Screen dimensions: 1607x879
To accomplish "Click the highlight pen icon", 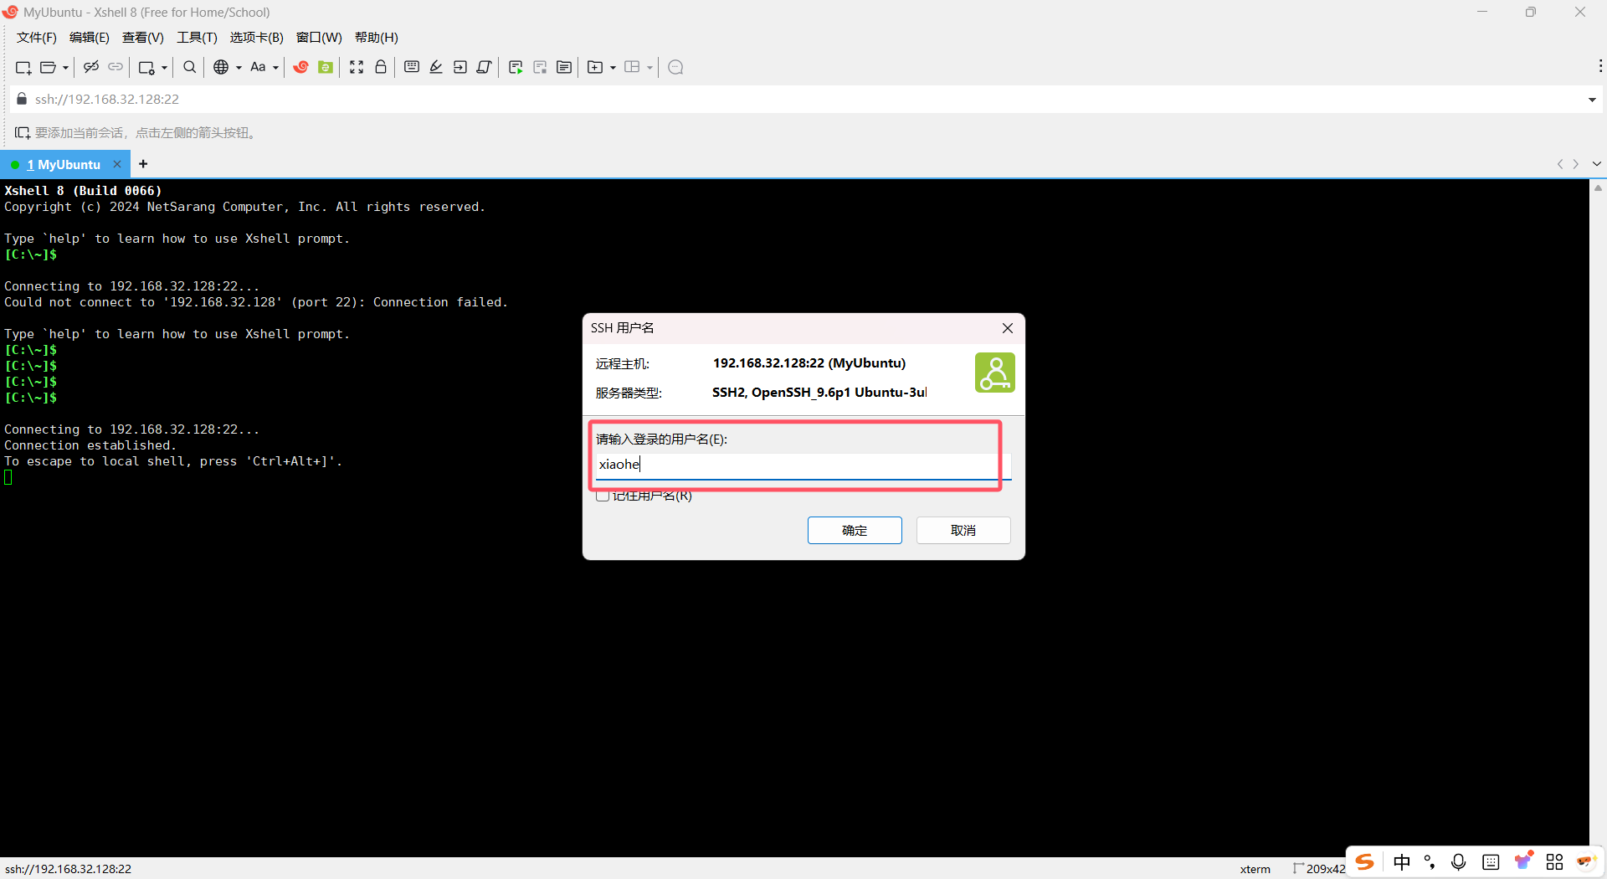I will point(436,67).
